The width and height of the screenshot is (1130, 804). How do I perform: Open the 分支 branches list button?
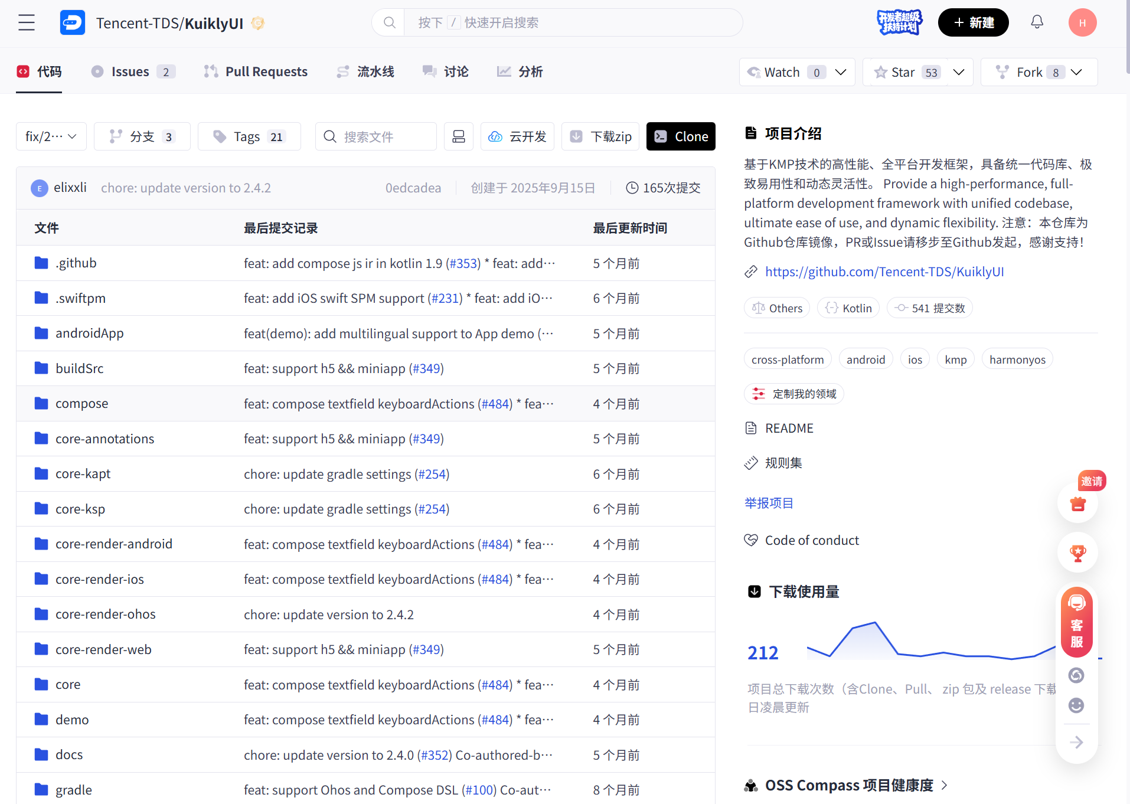point(142,136)
